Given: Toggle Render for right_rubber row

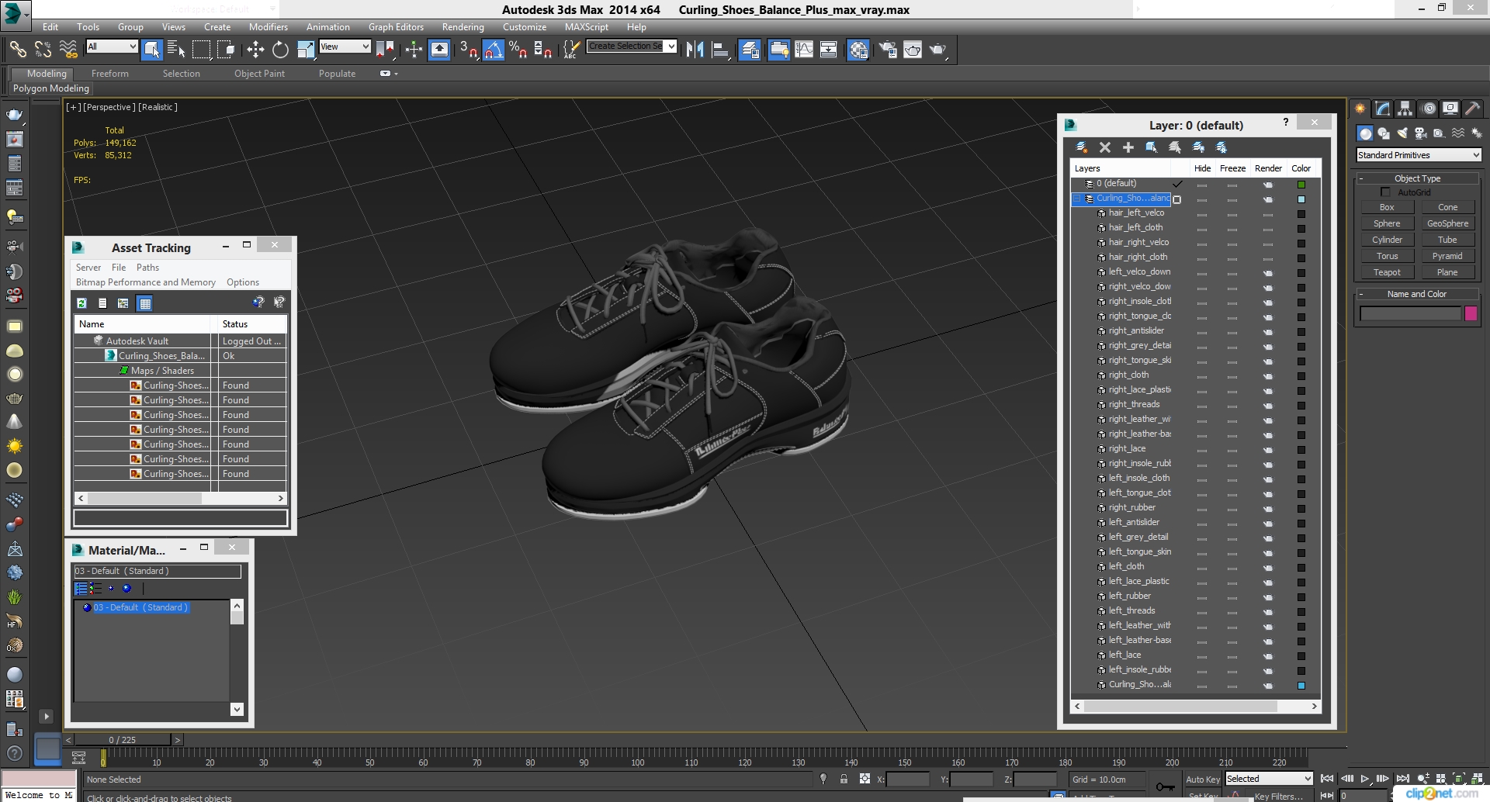Looking at the screenshot, I should pos(1268,508).
